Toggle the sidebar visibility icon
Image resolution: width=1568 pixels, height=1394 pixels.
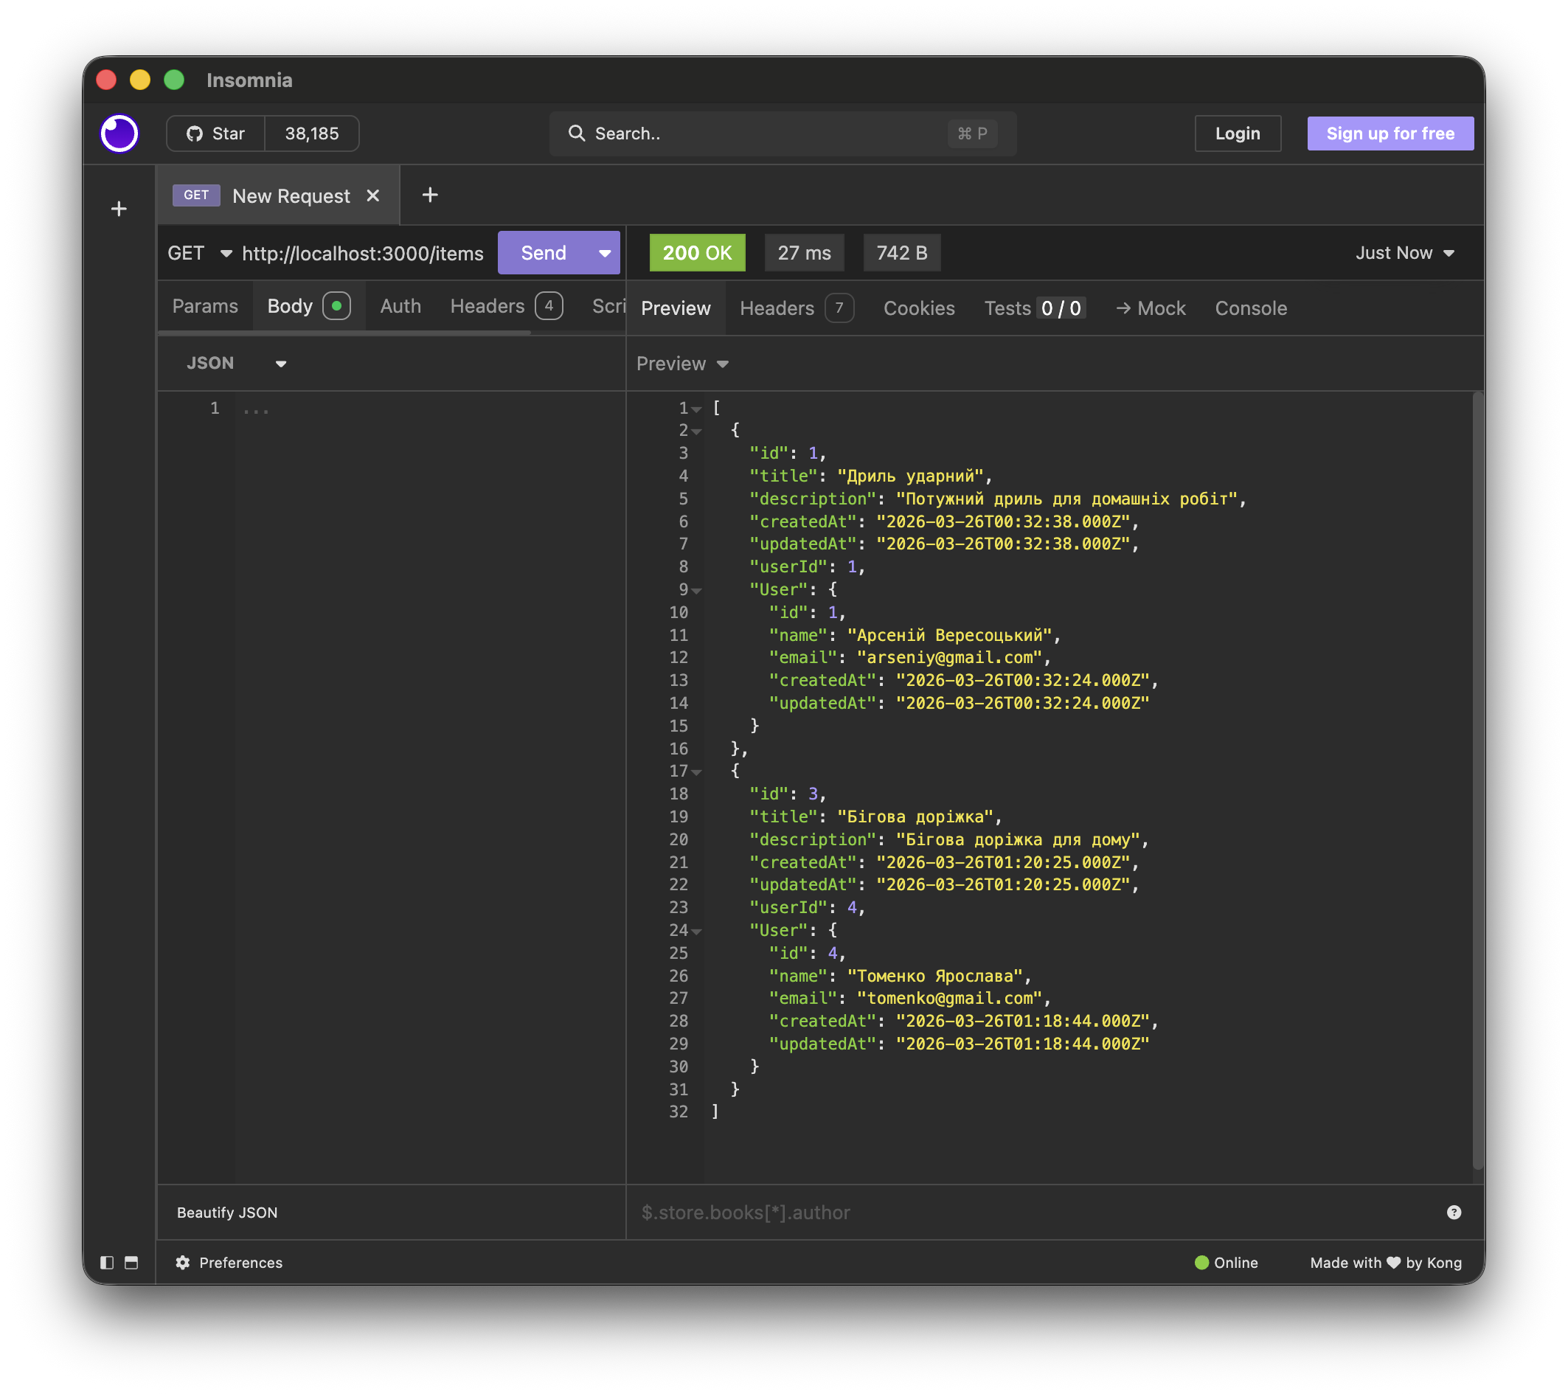tap(107, 1263)
